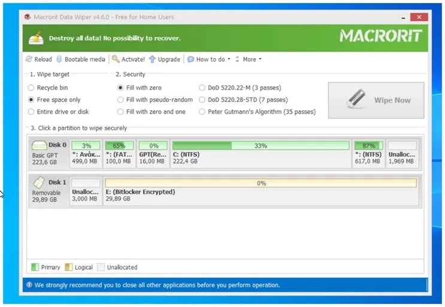445x307 pixels.
Task: Click the '499,0 MB' partition size text
Action: 84,162
